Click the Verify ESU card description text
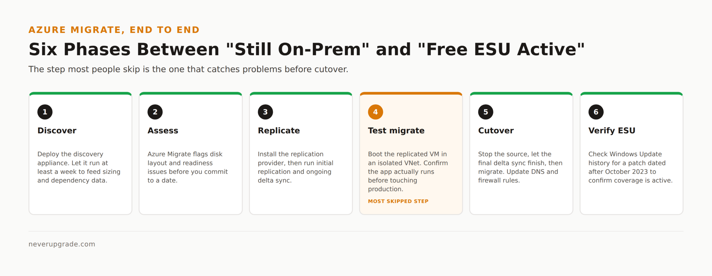 pos(630,167)
